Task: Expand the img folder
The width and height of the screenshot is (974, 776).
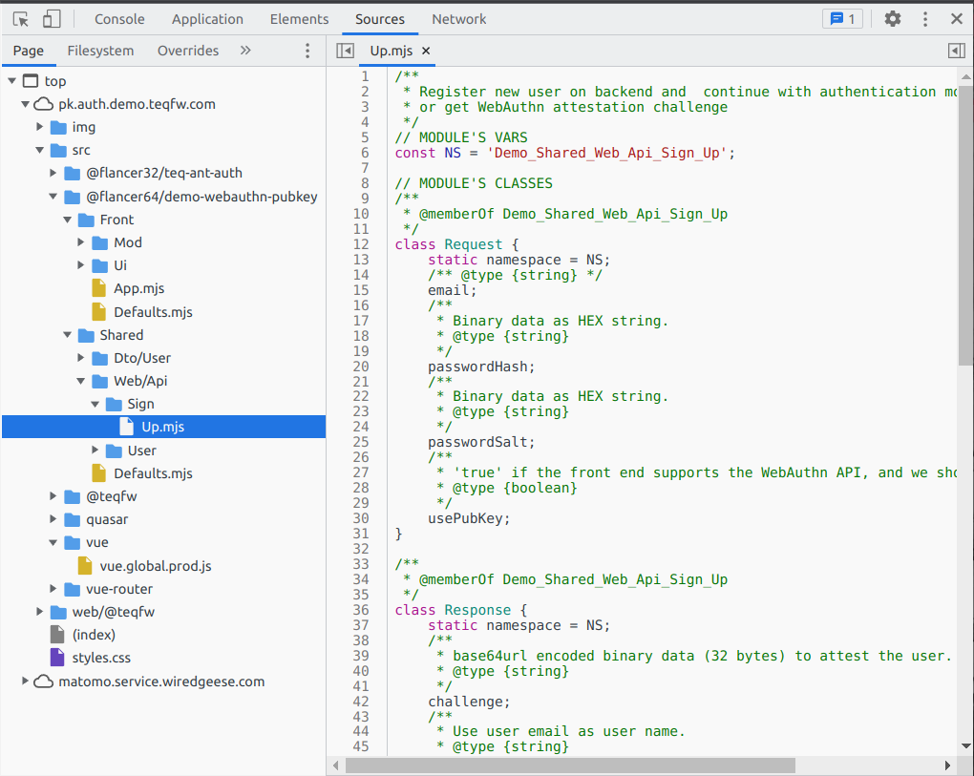Action: 40,127
